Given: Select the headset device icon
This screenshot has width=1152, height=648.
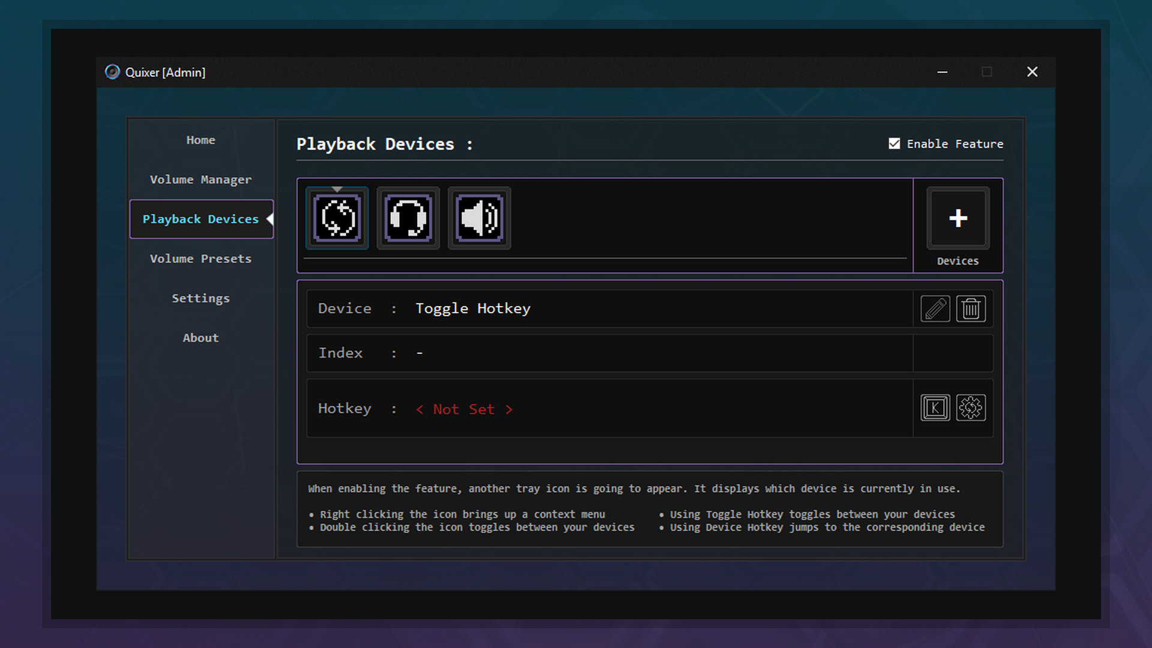Looking at the screenshot, I should 407,218.
